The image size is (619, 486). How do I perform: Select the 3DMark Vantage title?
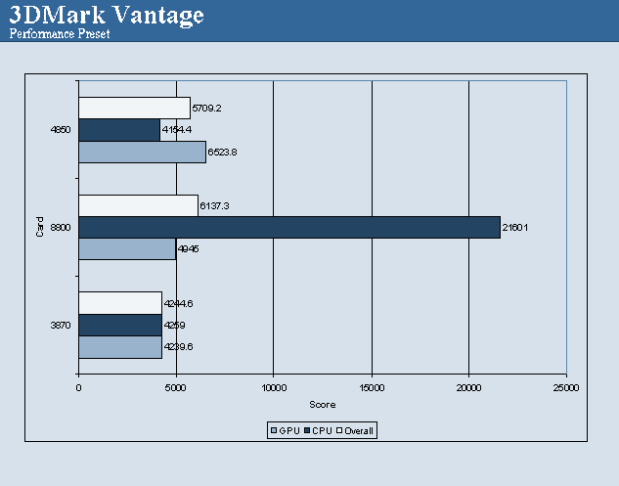(x=107, y=15)
